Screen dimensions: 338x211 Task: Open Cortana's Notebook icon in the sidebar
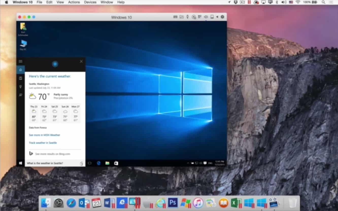pos(21,78)
